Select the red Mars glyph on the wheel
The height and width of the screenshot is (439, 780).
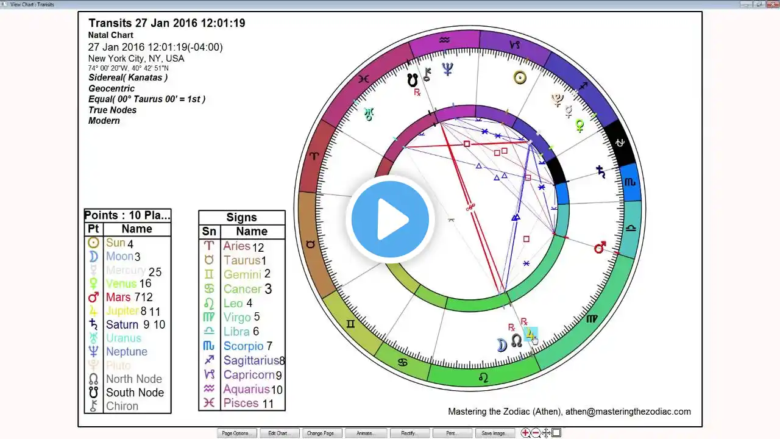click(600, 247)
